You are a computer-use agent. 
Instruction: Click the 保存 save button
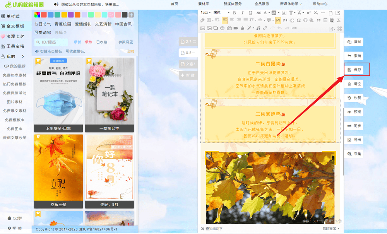point(354,70)
